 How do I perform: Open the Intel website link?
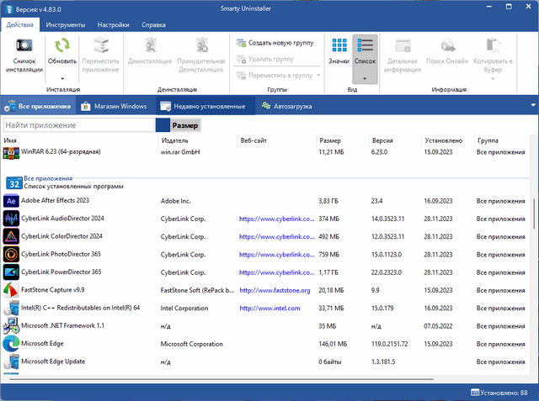[269, 309]
